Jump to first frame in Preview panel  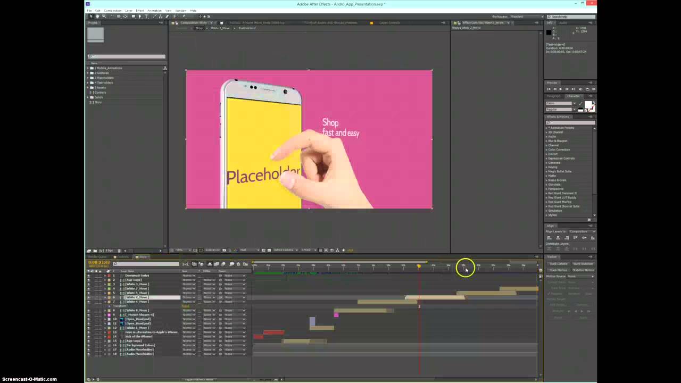point(549,89)
